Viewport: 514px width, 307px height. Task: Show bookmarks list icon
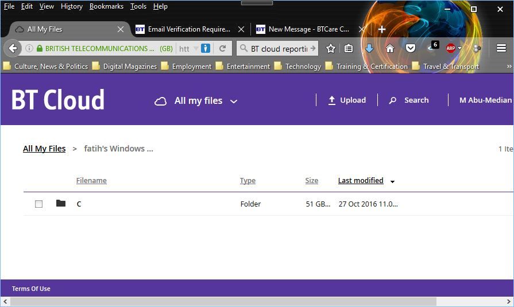[x=349, y=49]
